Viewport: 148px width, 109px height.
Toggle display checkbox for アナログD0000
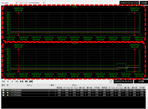click(x=3, y=90)
